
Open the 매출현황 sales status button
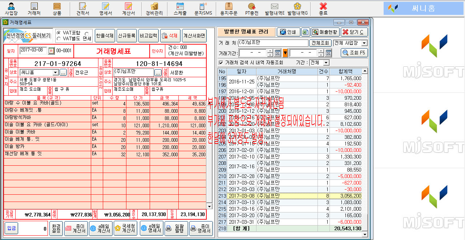(x=325, y=32)
